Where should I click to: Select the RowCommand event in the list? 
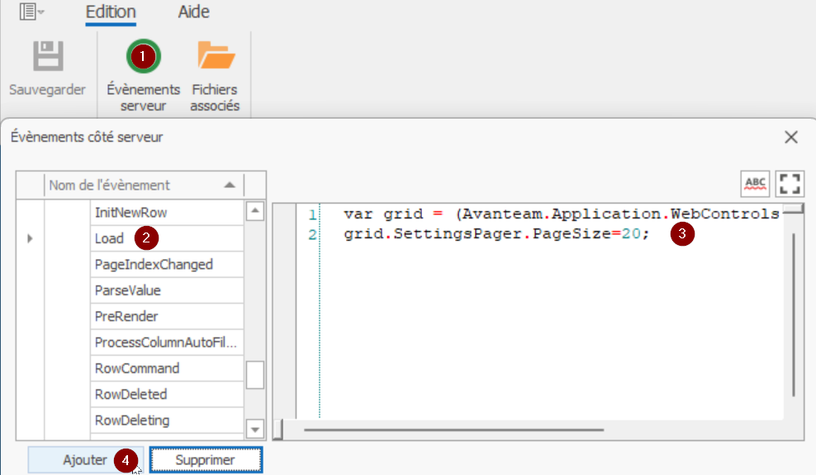137,369
